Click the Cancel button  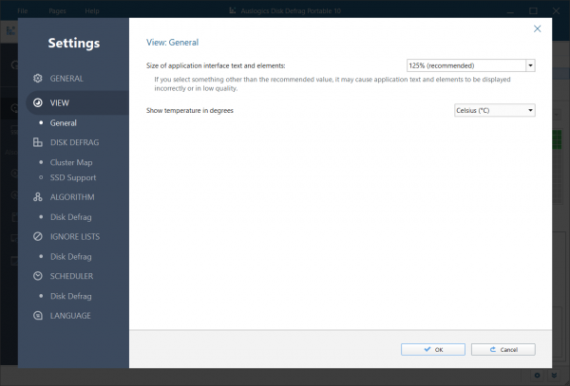(503, 349)
